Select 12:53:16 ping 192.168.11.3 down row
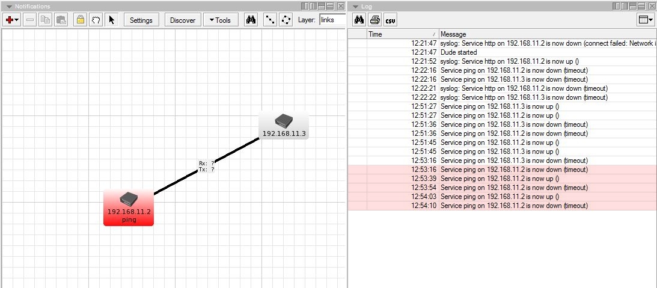The image size is (657, 288). (x=503, y=161)
